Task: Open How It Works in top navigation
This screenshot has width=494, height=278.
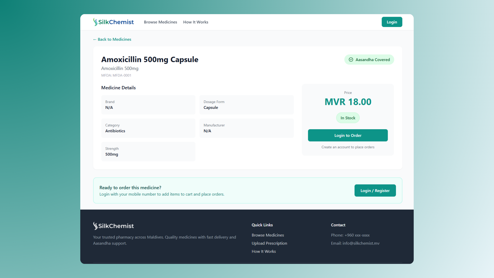Action: (x=196, y=22)
